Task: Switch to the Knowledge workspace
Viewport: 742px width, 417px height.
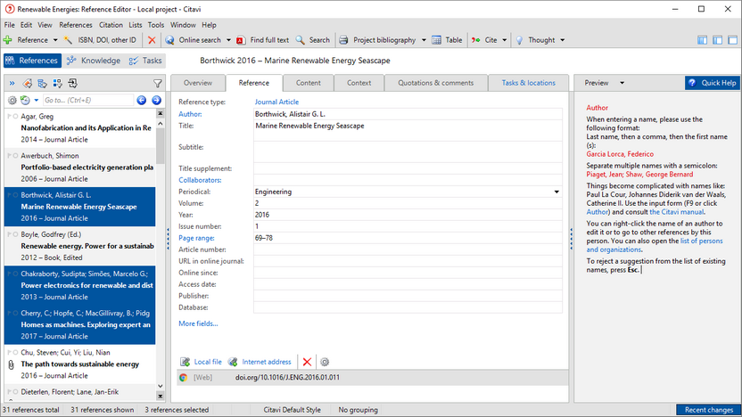Action: (x=94, y=61)
